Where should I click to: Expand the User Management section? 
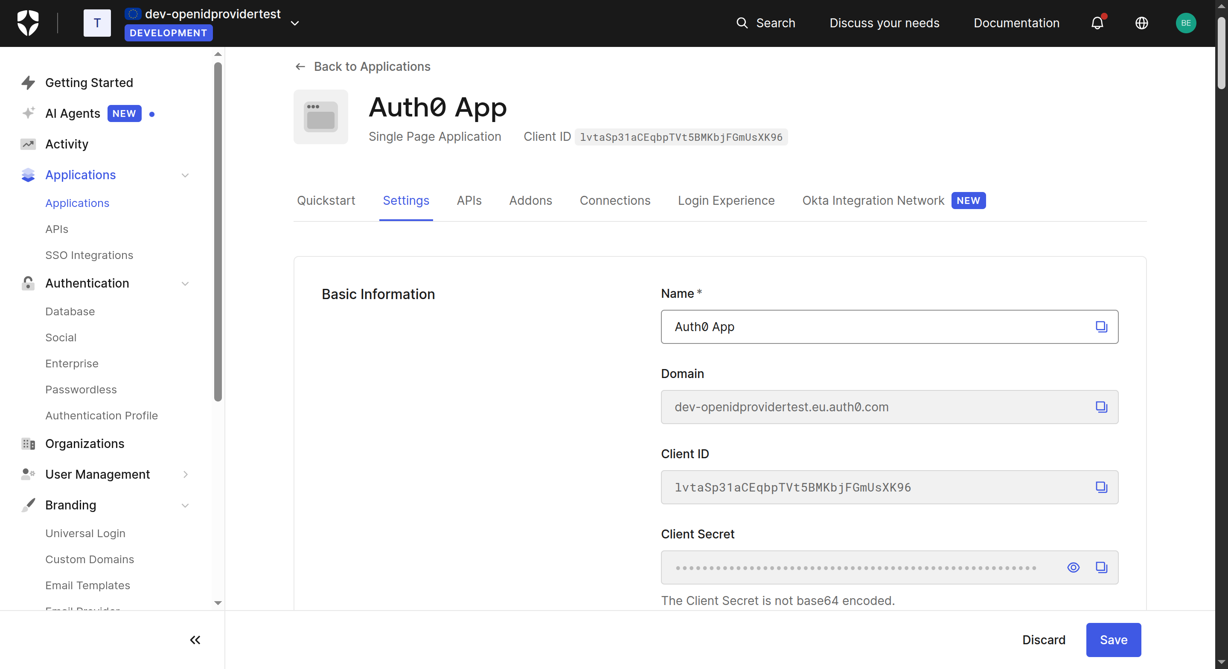[185, 474]
